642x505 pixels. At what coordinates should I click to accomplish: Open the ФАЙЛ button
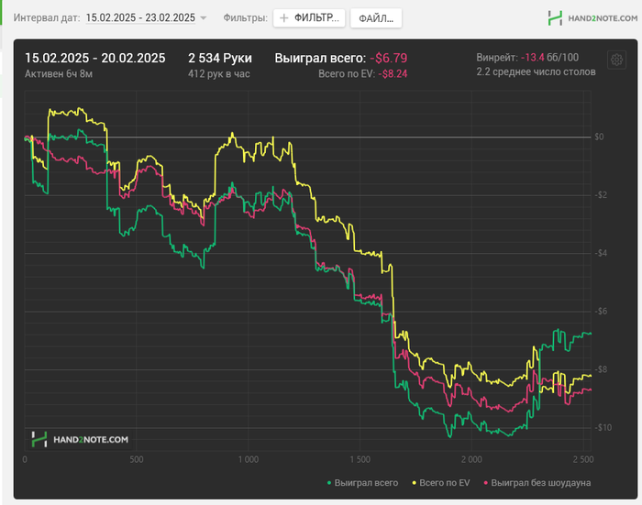click(376, 18)
